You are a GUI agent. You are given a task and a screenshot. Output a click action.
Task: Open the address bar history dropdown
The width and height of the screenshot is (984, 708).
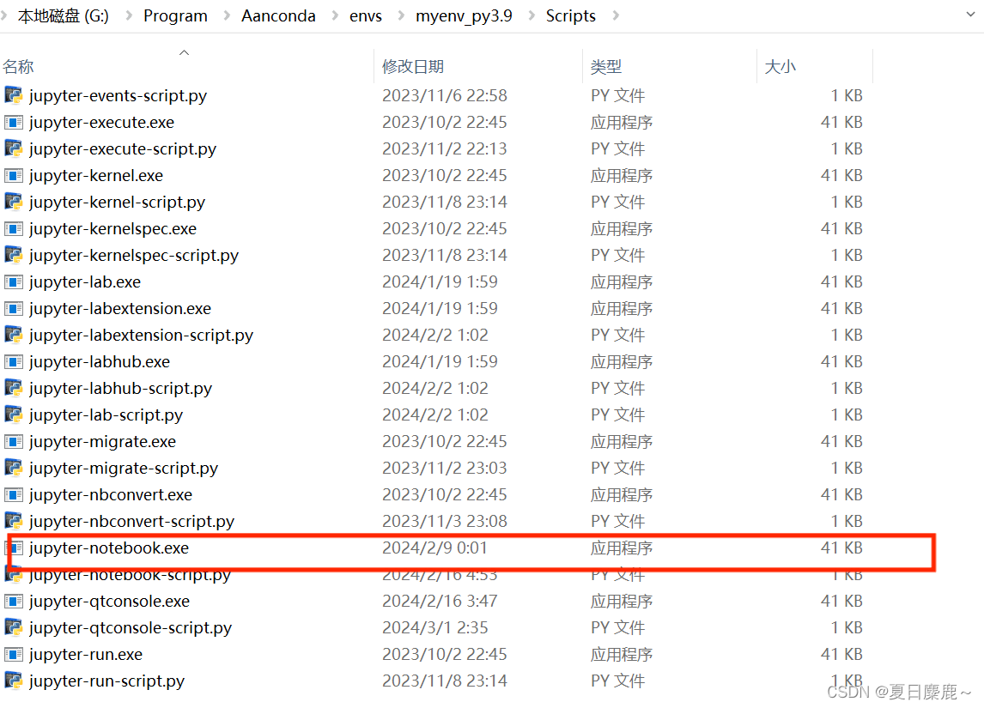coord(970,15)
